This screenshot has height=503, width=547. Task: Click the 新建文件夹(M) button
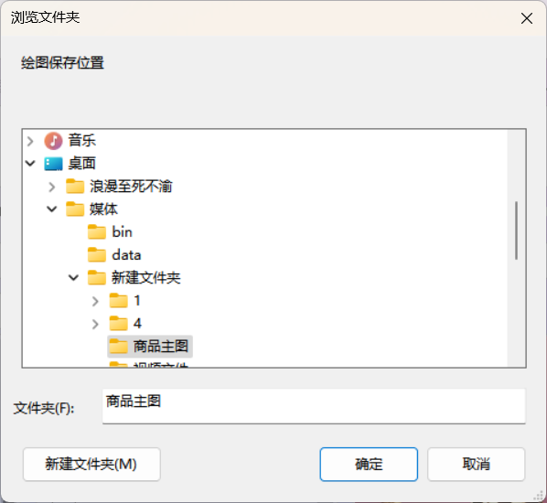click(91, 465)
